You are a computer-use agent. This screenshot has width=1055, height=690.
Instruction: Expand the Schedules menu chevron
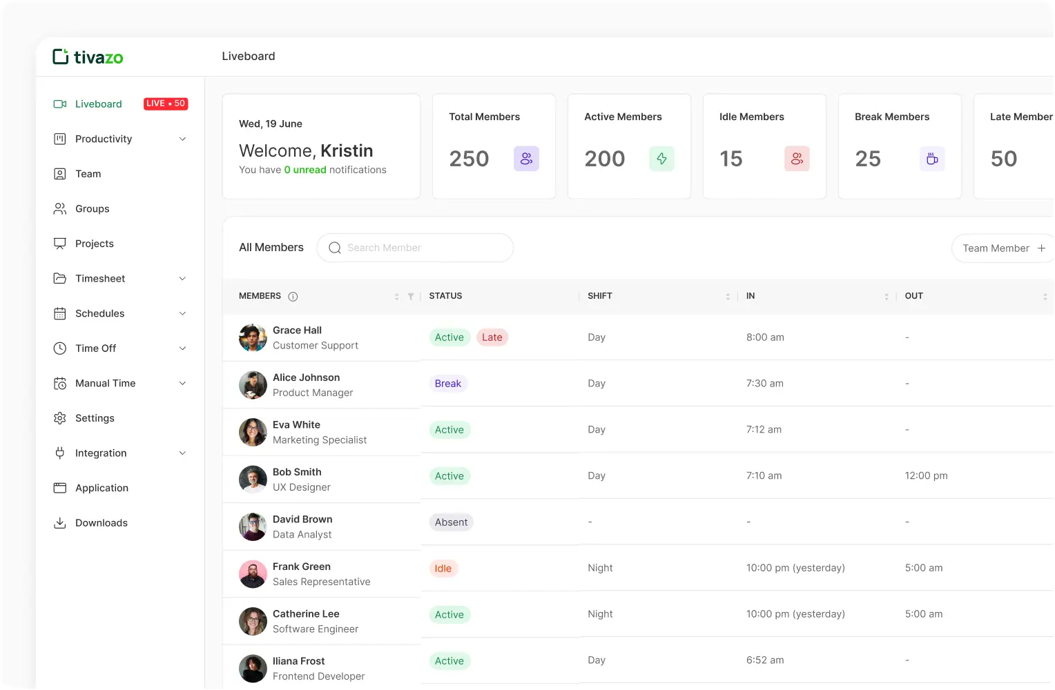click(x=182, y=313)
